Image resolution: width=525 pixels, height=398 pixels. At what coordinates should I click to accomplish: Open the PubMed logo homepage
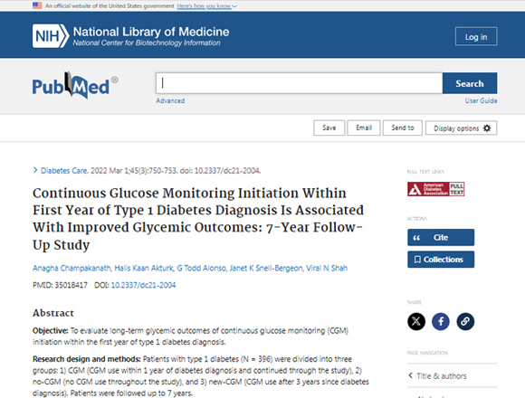tap(75, 86)
